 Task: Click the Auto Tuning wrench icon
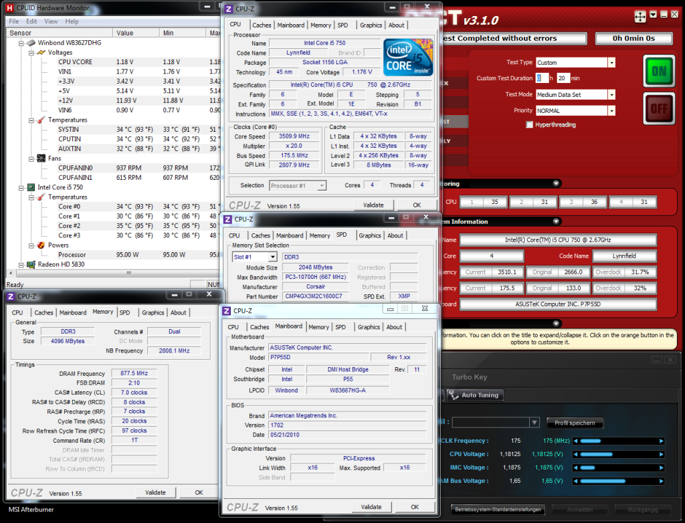point(453,395)
